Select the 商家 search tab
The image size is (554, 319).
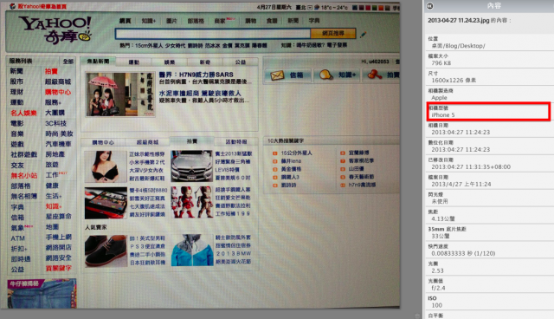(220, 21)
